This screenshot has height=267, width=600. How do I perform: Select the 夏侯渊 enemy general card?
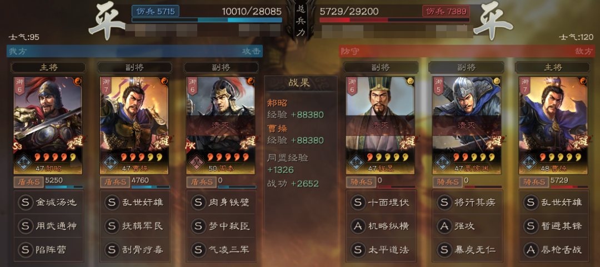(467, 125)
